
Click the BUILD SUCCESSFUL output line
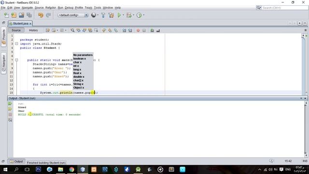point(49,115)
